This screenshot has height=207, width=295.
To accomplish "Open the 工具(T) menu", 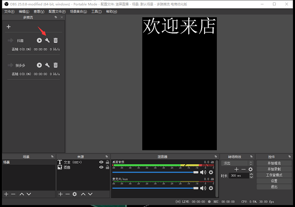I will pos(96,11).
